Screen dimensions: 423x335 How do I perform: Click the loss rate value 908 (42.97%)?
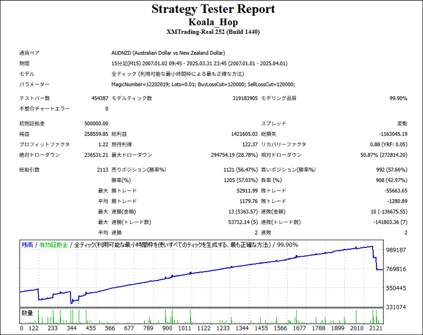click(x=392, y=181)
